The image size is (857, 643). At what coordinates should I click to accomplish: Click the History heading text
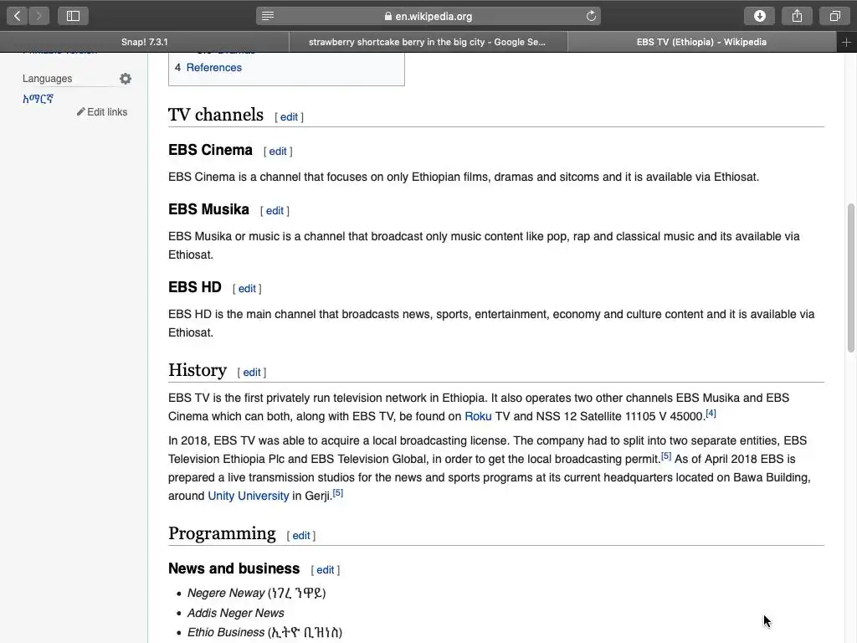[198, 370]
